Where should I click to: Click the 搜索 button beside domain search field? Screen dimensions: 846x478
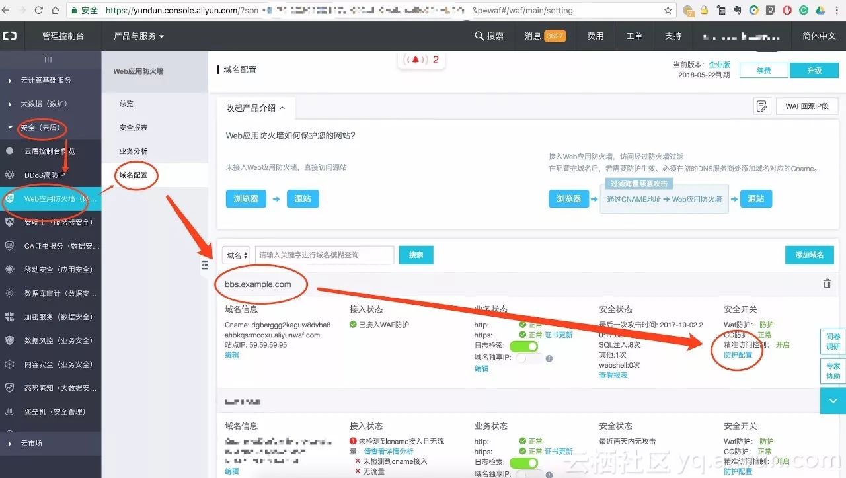416,255
